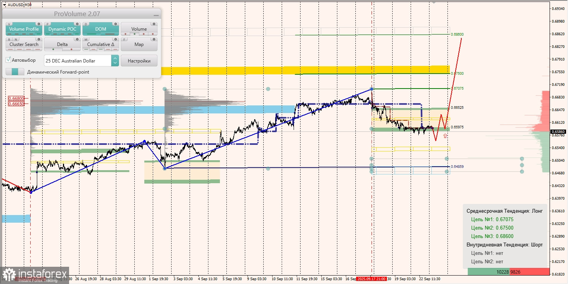Click the 0.65975 level label
Screen dimensions: 568x284
[457, 127]
